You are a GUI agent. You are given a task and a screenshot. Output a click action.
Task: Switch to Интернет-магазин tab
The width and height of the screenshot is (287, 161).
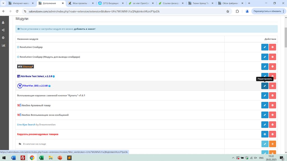pyautogui.click(x=21, y=3)
